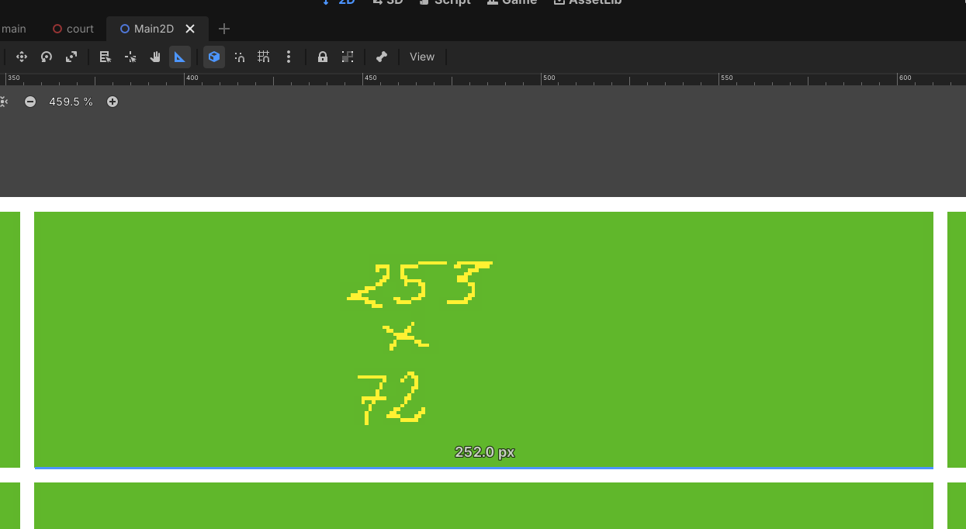The width and height of the screenshot is (966, 529).
Task: Open snapping options three-dot menu
Action: (x=289, y=57)
